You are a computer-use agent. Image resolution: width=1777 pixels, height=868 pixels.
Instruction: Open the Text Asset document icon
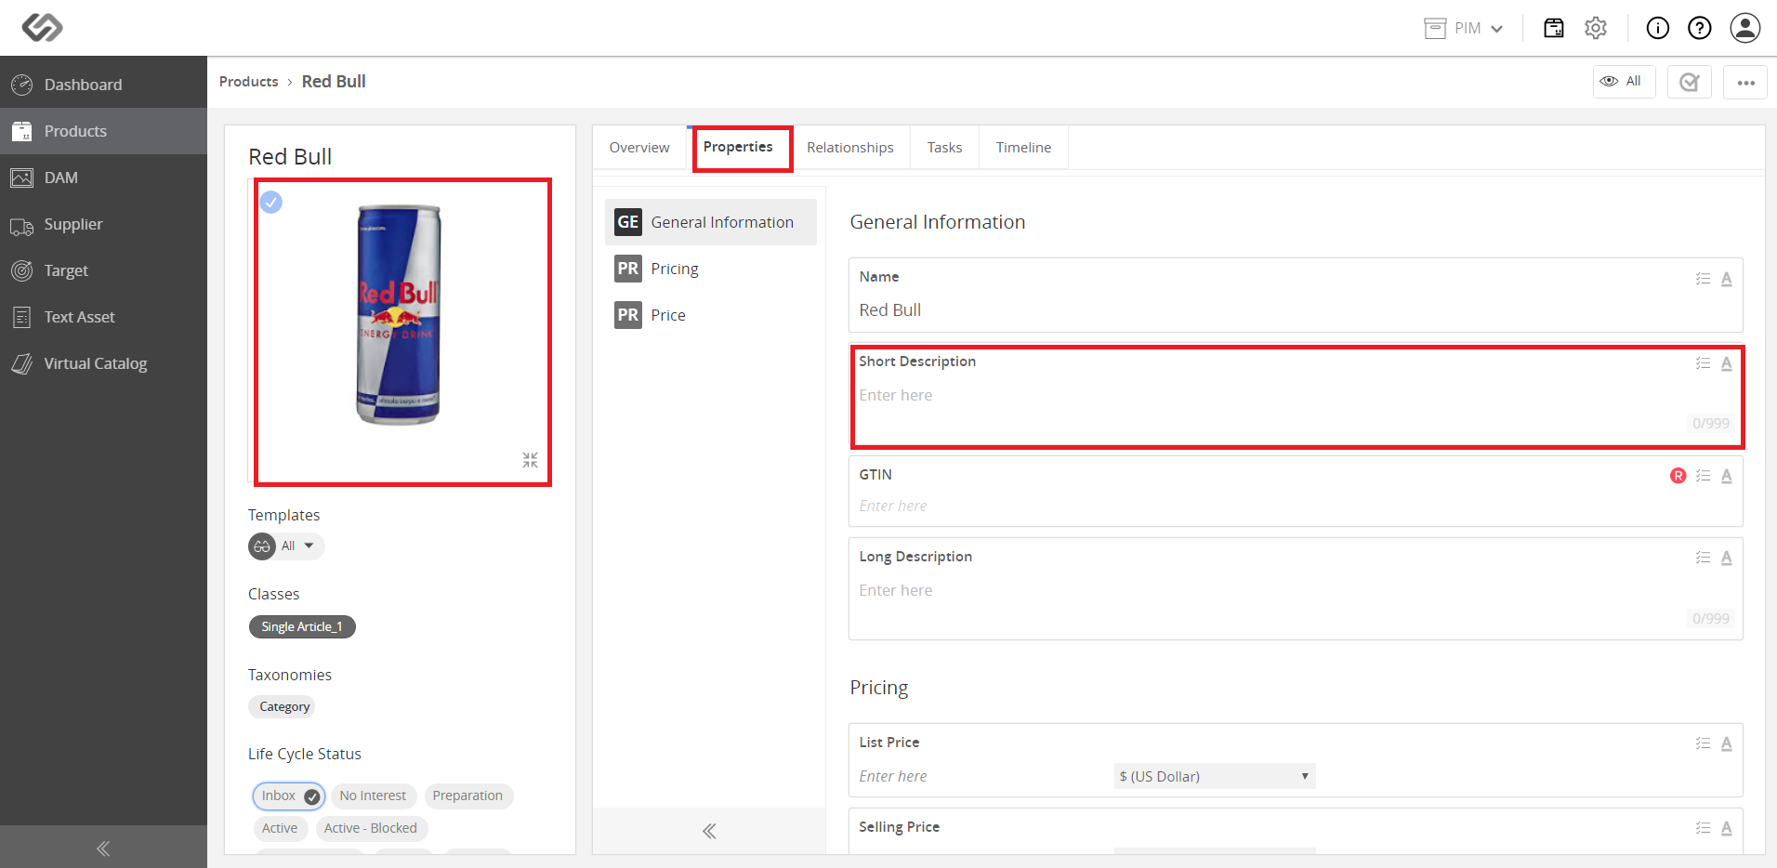(22, 317)
